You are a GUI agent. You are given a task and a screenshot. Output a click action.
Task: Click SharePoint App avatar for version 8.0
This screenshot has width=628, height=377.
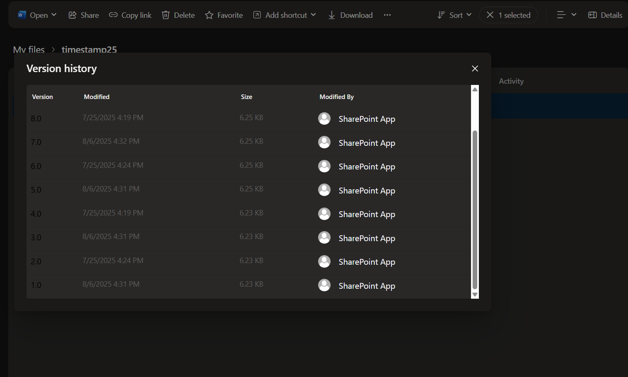pyautogui.click(x=324, y=118)
